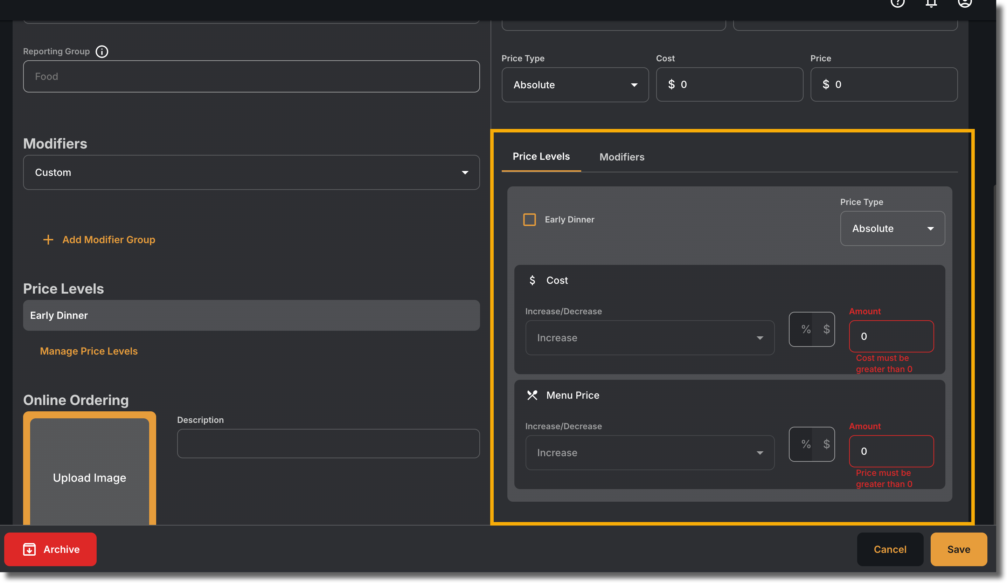Click the Cancel button
The width and height of the screenshot is (1007, 583).
coord(890,549)
